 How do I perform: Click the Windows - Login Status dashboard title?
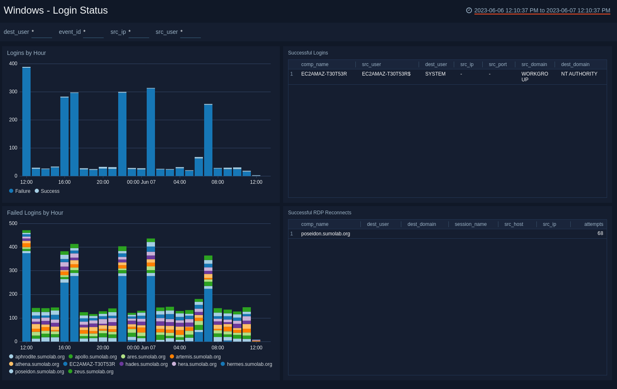tap(56, 10)
